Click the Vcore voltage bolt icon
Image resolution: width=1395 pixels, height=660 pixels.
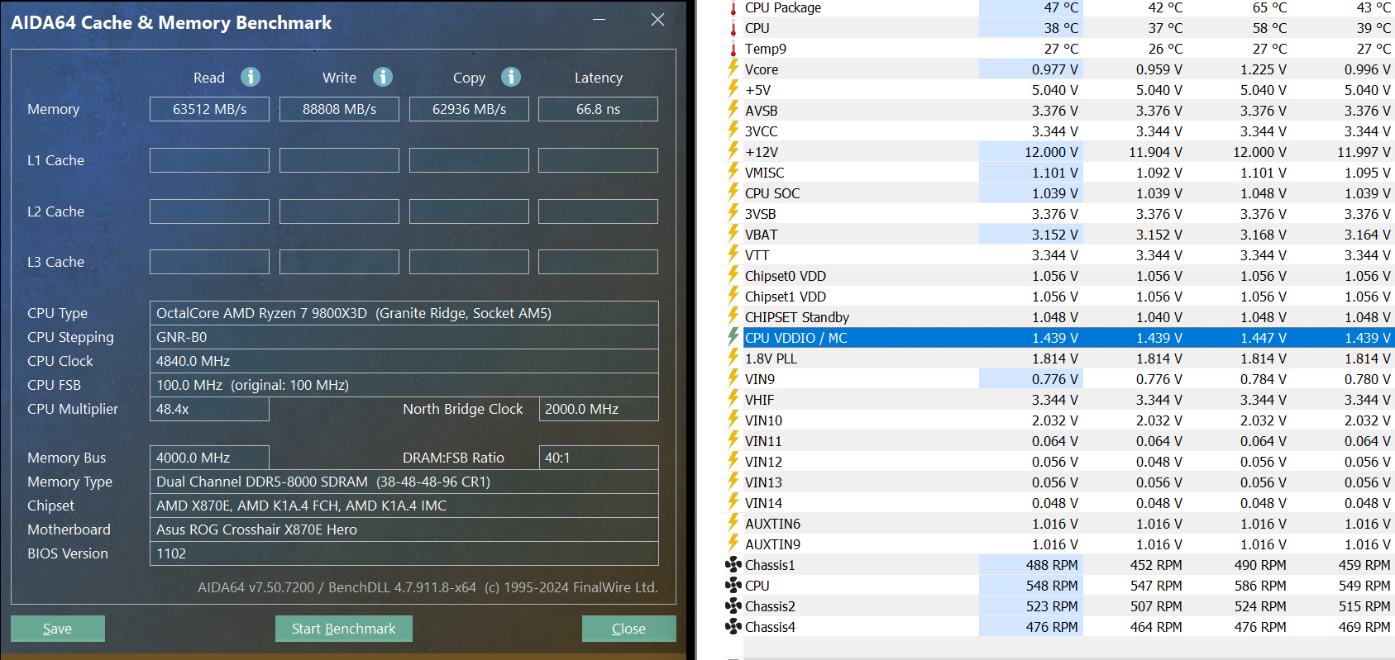[733, 69]
